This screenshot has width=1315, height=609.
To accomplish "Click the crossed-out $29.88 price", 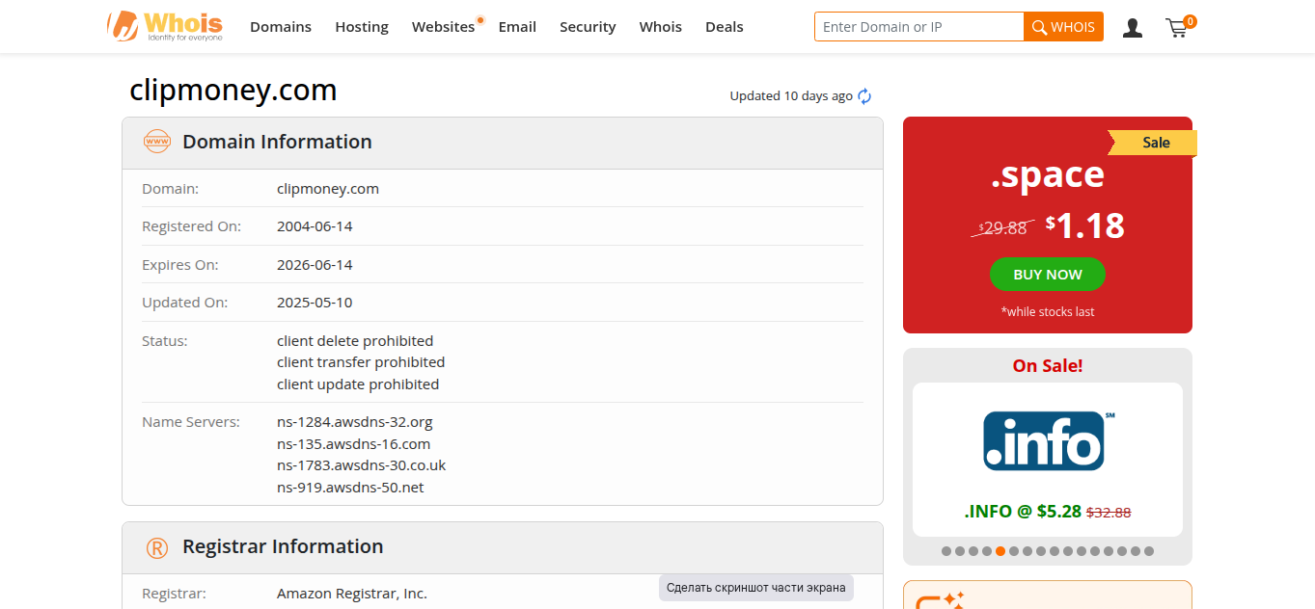I will click(1002, 228).
